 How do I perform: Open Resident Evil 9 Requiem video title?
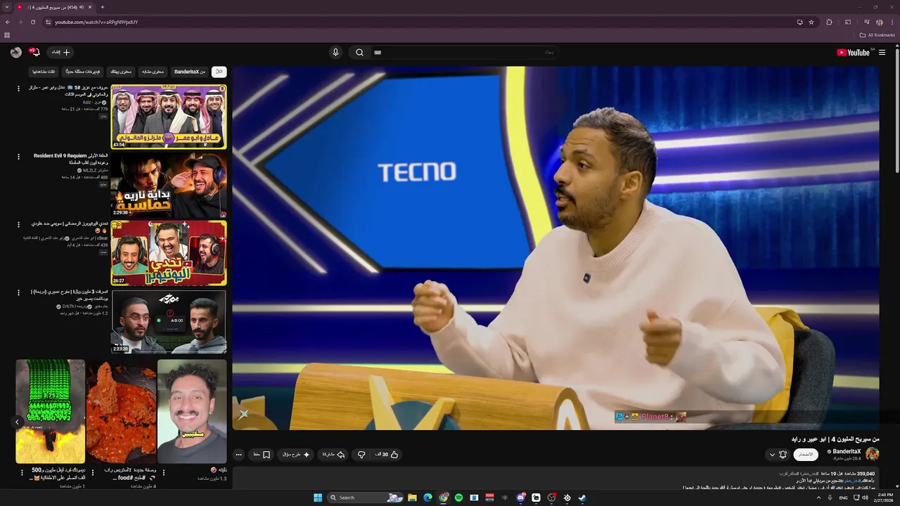click(70, 159)
